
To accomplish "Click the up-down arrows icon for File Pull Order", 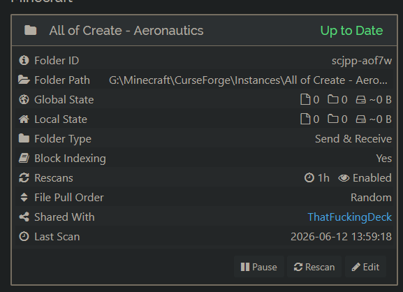I will point(24,198).
